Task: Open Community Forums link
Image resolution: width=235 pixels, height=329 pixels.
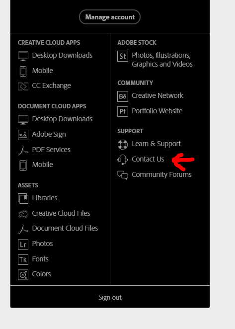Action: 161,174
